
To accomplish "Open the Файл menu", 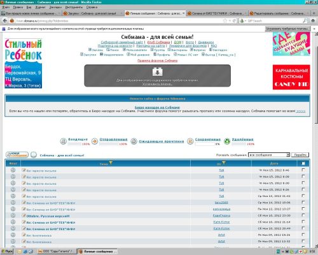I will [x=6, y=7].
